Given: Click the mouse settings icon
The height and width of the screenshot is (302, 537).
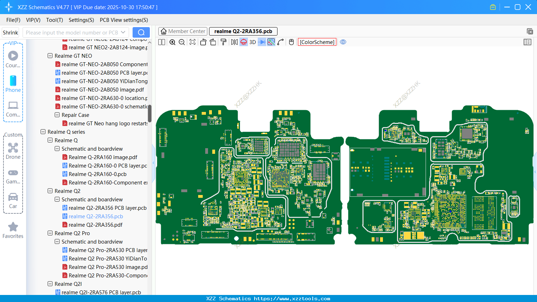Looking at the screenshot, I should [291, 42].
